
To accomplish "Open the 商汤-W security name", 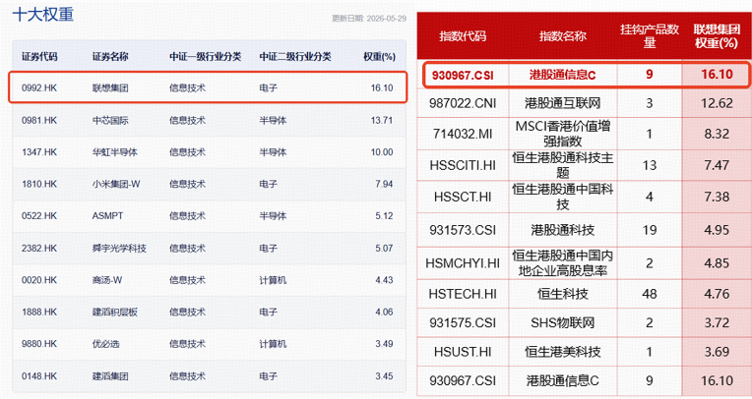I will [x=107, y=280].
